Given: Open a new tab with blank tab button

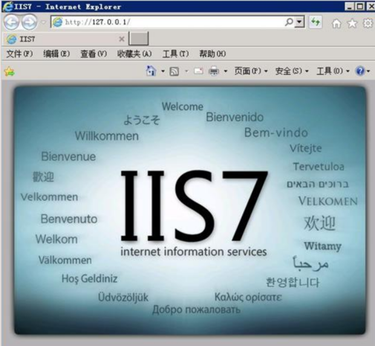Looking at the screenshot, I should pyautogui.click(x=139, y=39).
